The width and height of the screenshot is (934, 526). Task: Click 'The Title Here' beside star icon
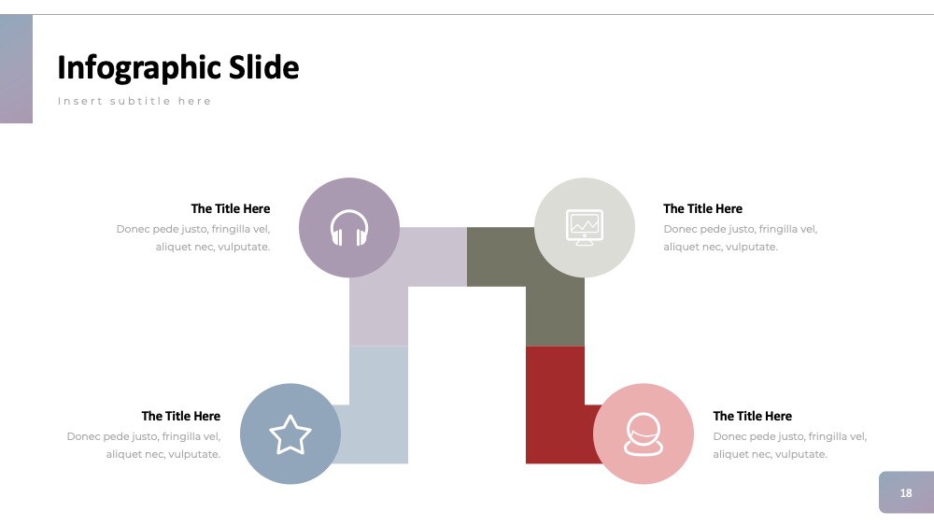pyautogui.click(x=180, y=416)
